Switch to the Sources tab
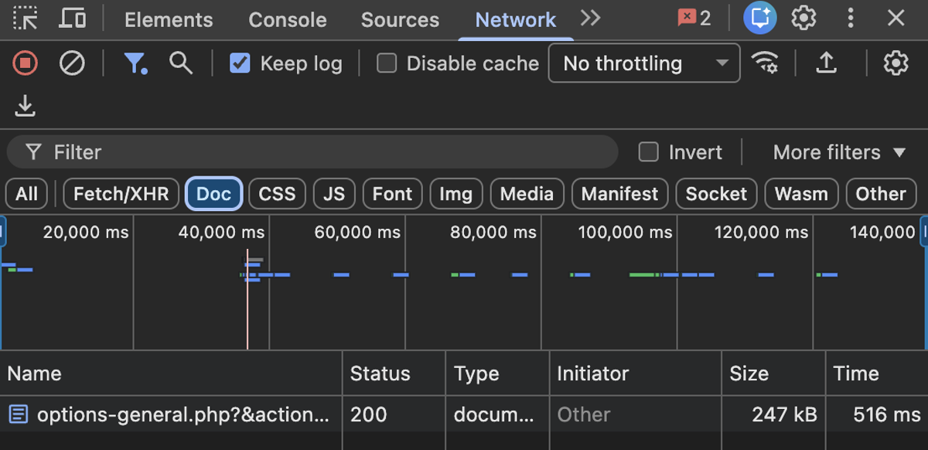Image resolution: width=928 pixels, height=450 pixels. 400,20
